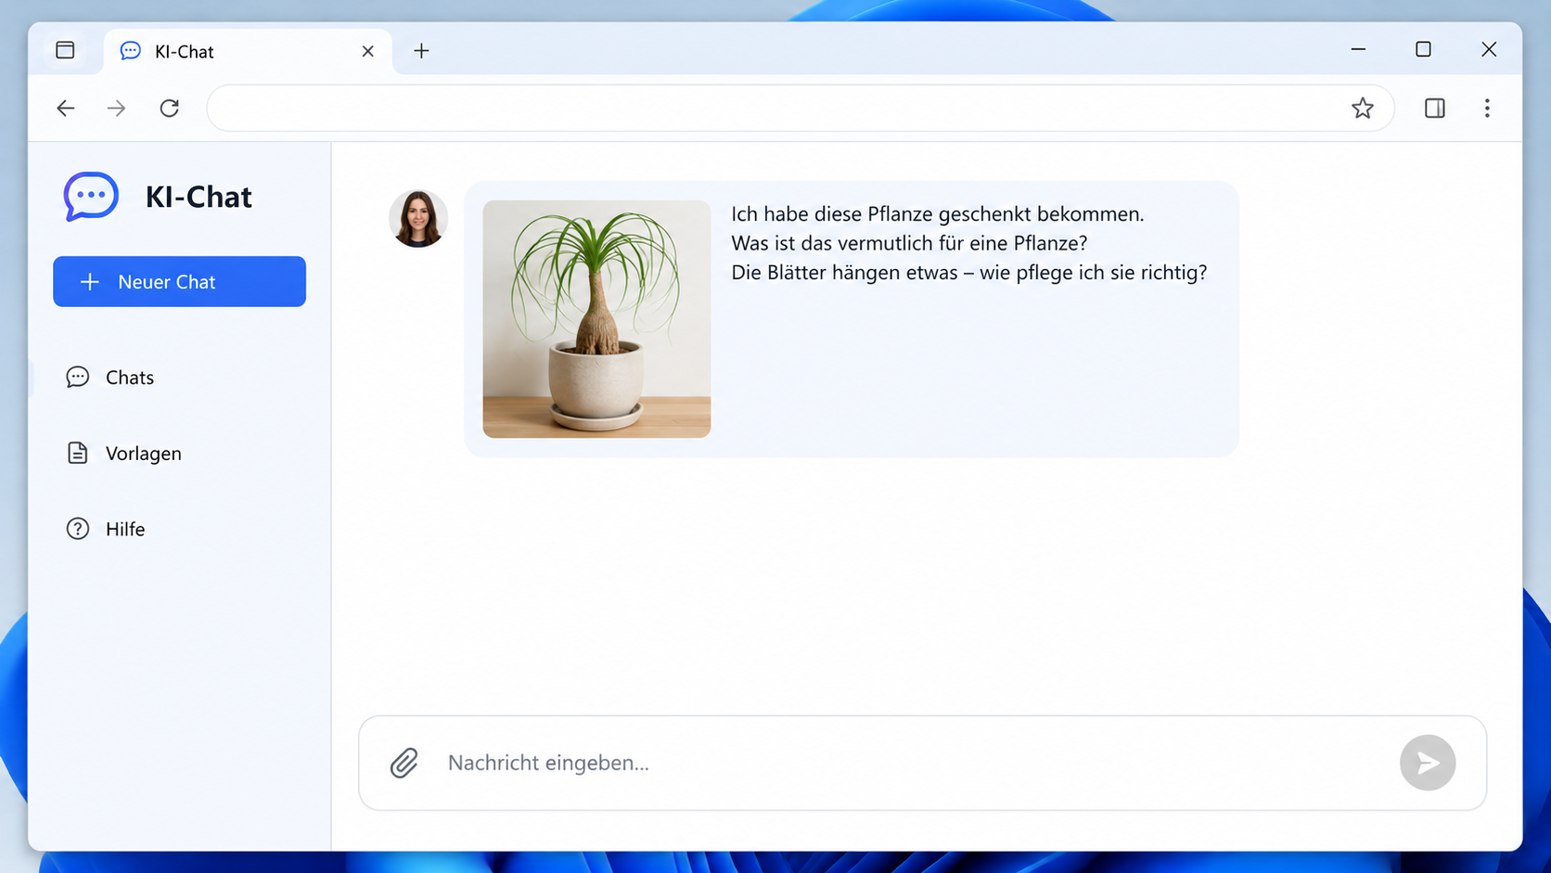Open the Vorlagen templates section

(124, 454)
